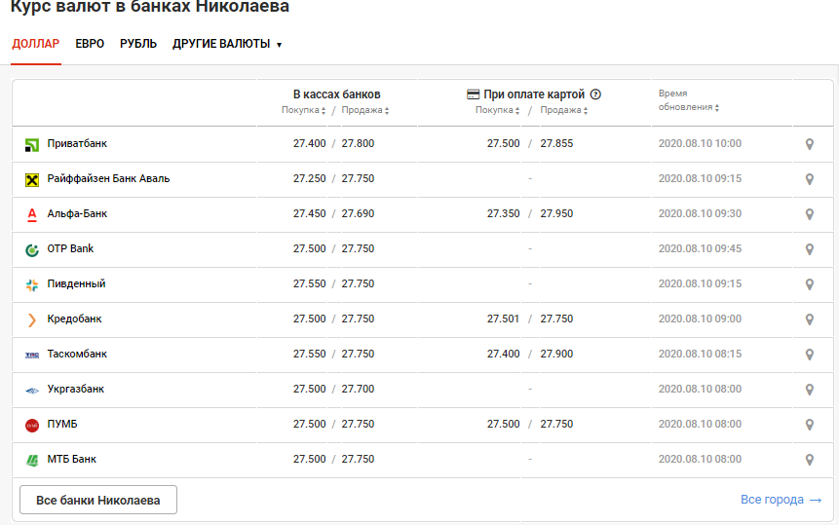Open map pin for МТБ Банк row

tap(809, 460)
